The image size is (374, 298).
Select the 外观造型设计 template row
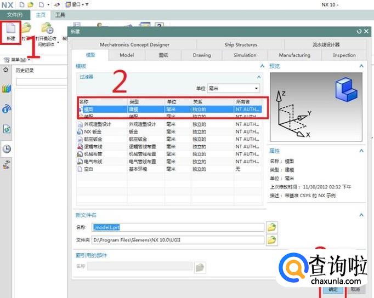point(170,124)
